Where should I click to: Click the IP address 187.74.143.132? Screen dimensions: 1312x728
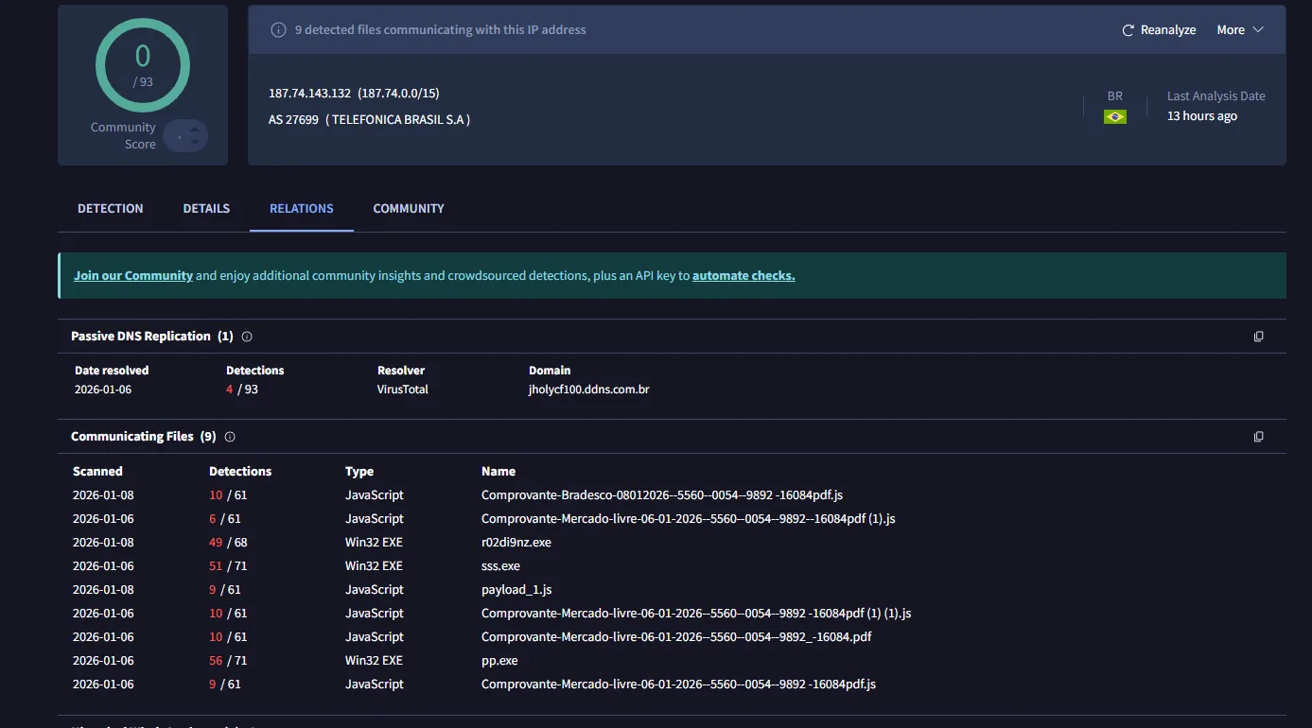[x=309, y=94]
